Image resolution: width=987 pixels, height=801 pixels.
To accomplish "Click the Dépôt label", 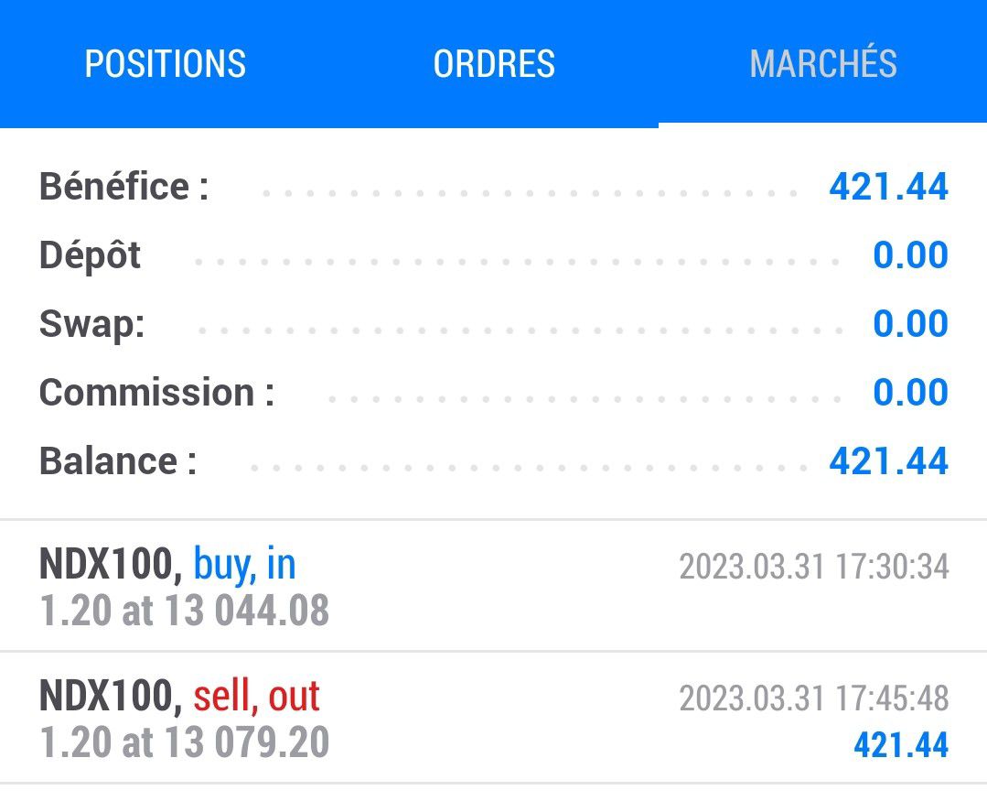I will pyautogui.click(x=90, y=255).
